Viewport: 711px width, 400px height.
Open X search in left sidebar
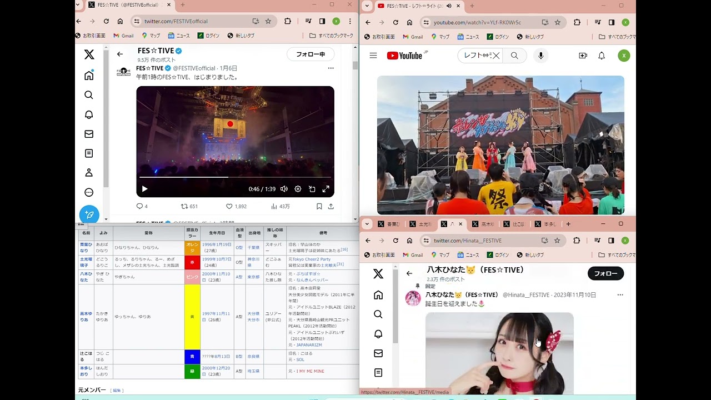point(89,95)
